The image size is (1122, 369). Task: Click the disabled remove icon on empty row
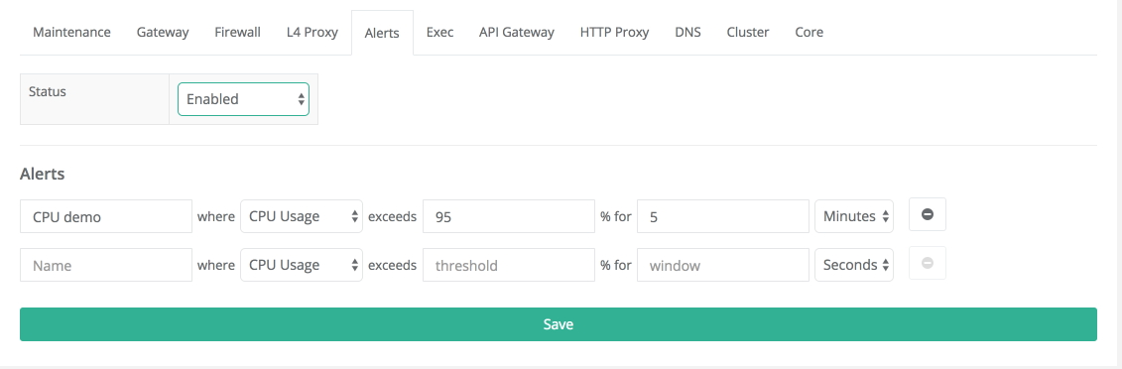click(928, 264)
